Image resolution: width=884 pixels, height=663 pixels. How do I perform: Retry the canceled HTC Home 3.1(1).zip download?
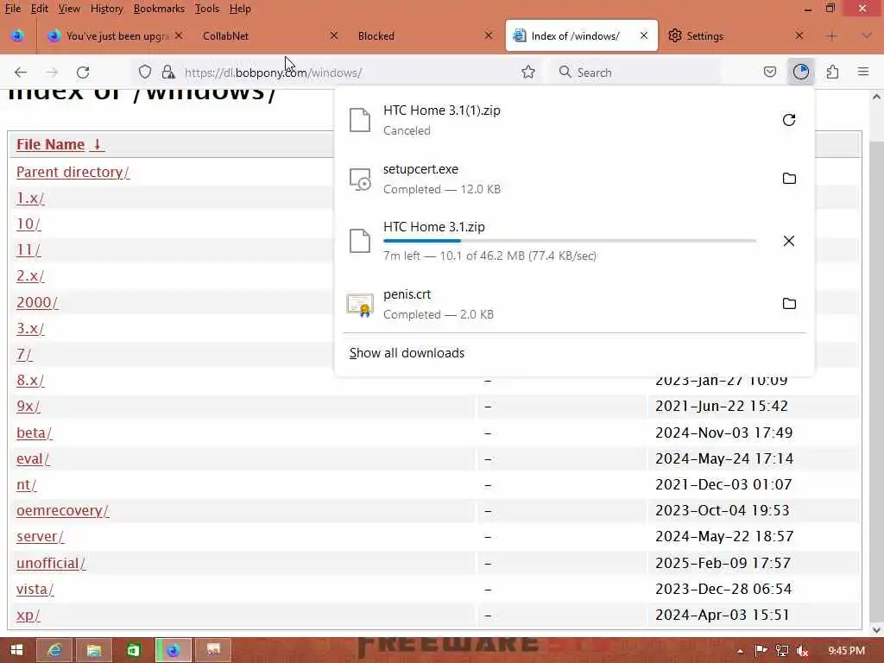click(x=789, y=120)
